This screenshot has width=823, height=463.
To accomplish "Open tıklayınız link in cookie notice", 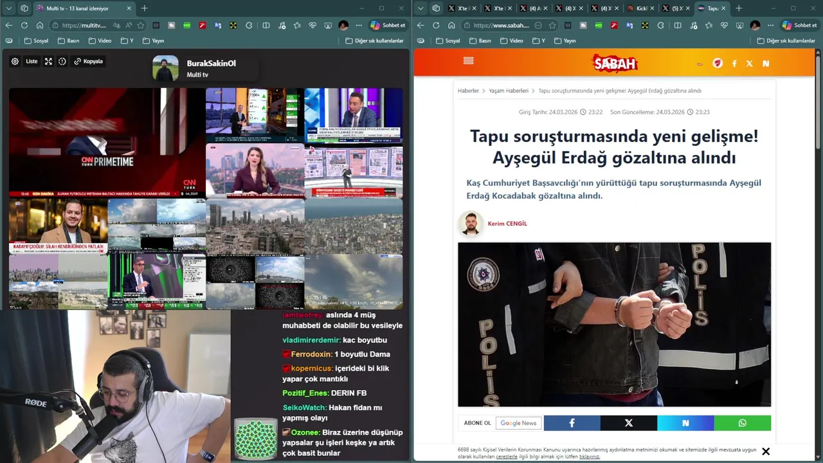I will (x=590, y=457).
